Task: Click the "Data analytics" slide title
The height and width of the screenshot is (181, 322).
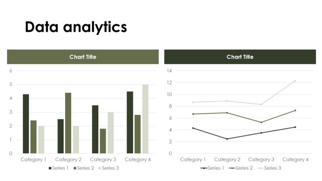Action: click(x=76, y=27)
